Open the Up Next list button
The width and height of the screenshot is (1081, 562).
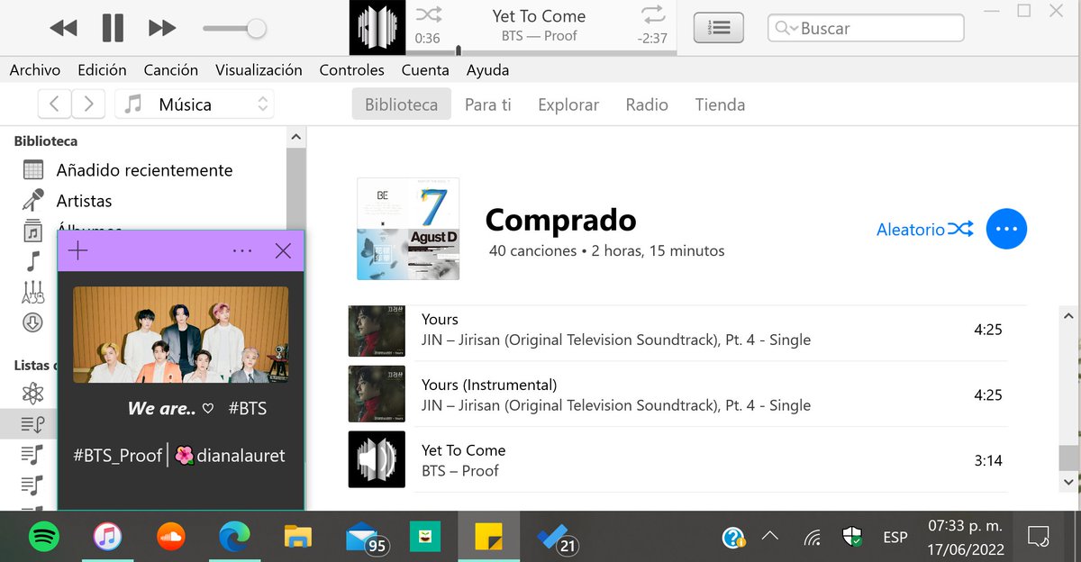click(718, 28)
